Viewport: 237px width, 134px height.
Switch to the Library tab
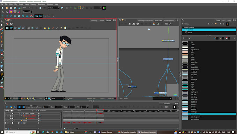click(229, 20)
